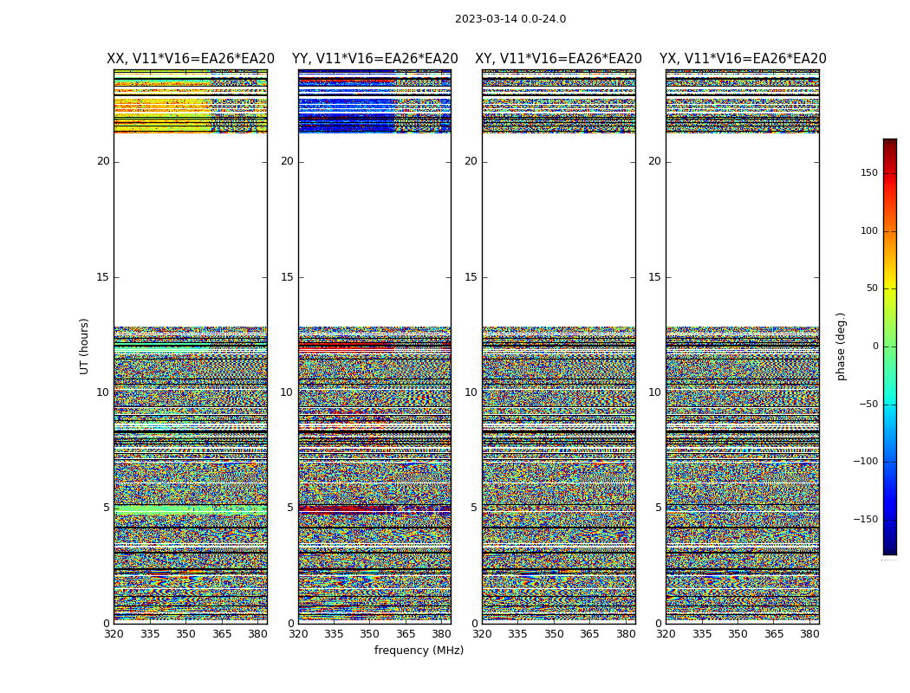
Task: Click the YX panel title text
Action: click(743, 59)
